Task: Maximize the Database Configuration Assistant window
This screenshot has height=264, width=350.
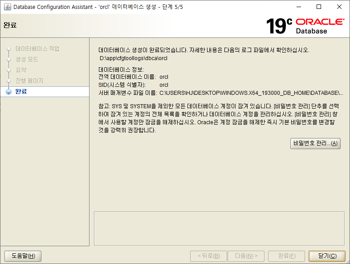Action: 319,7
